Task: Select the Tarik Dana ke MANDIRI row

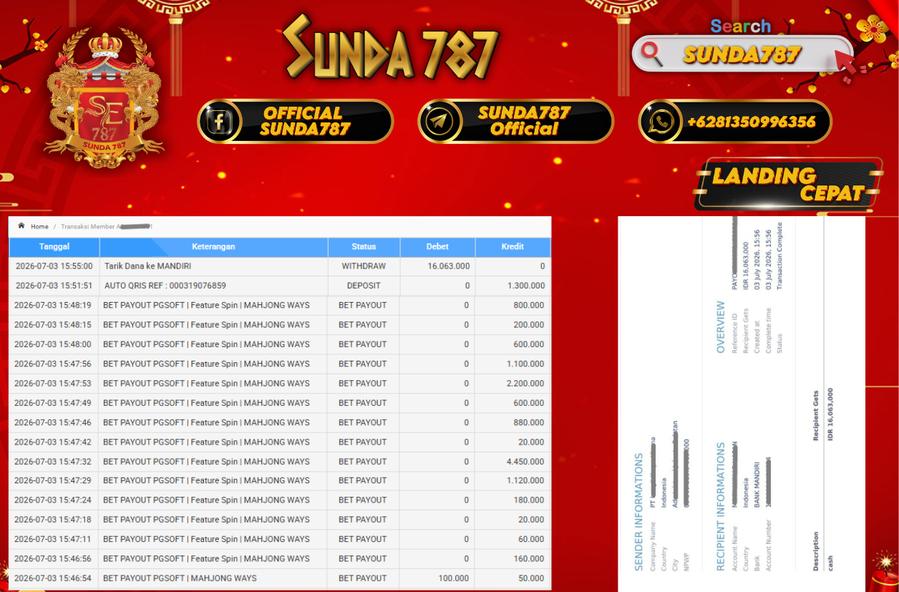Action: (x=280, y=266)
